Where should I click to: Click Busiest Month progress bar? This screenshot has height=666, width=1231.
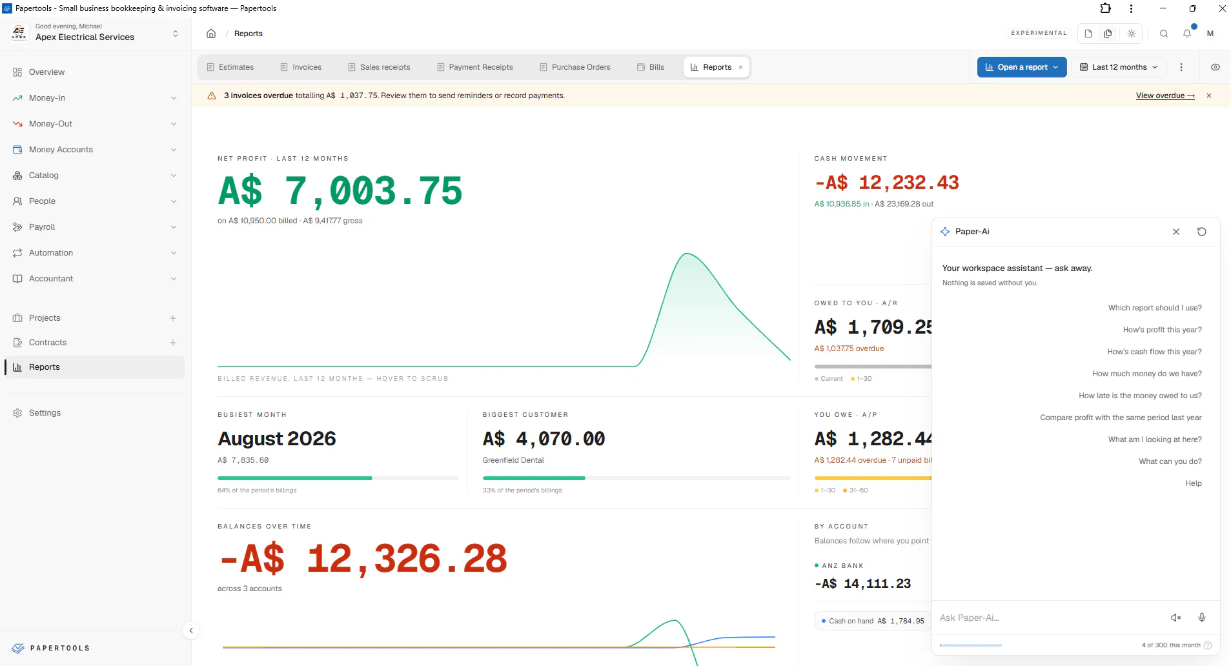pyautogui.click(x=338, y=478)
